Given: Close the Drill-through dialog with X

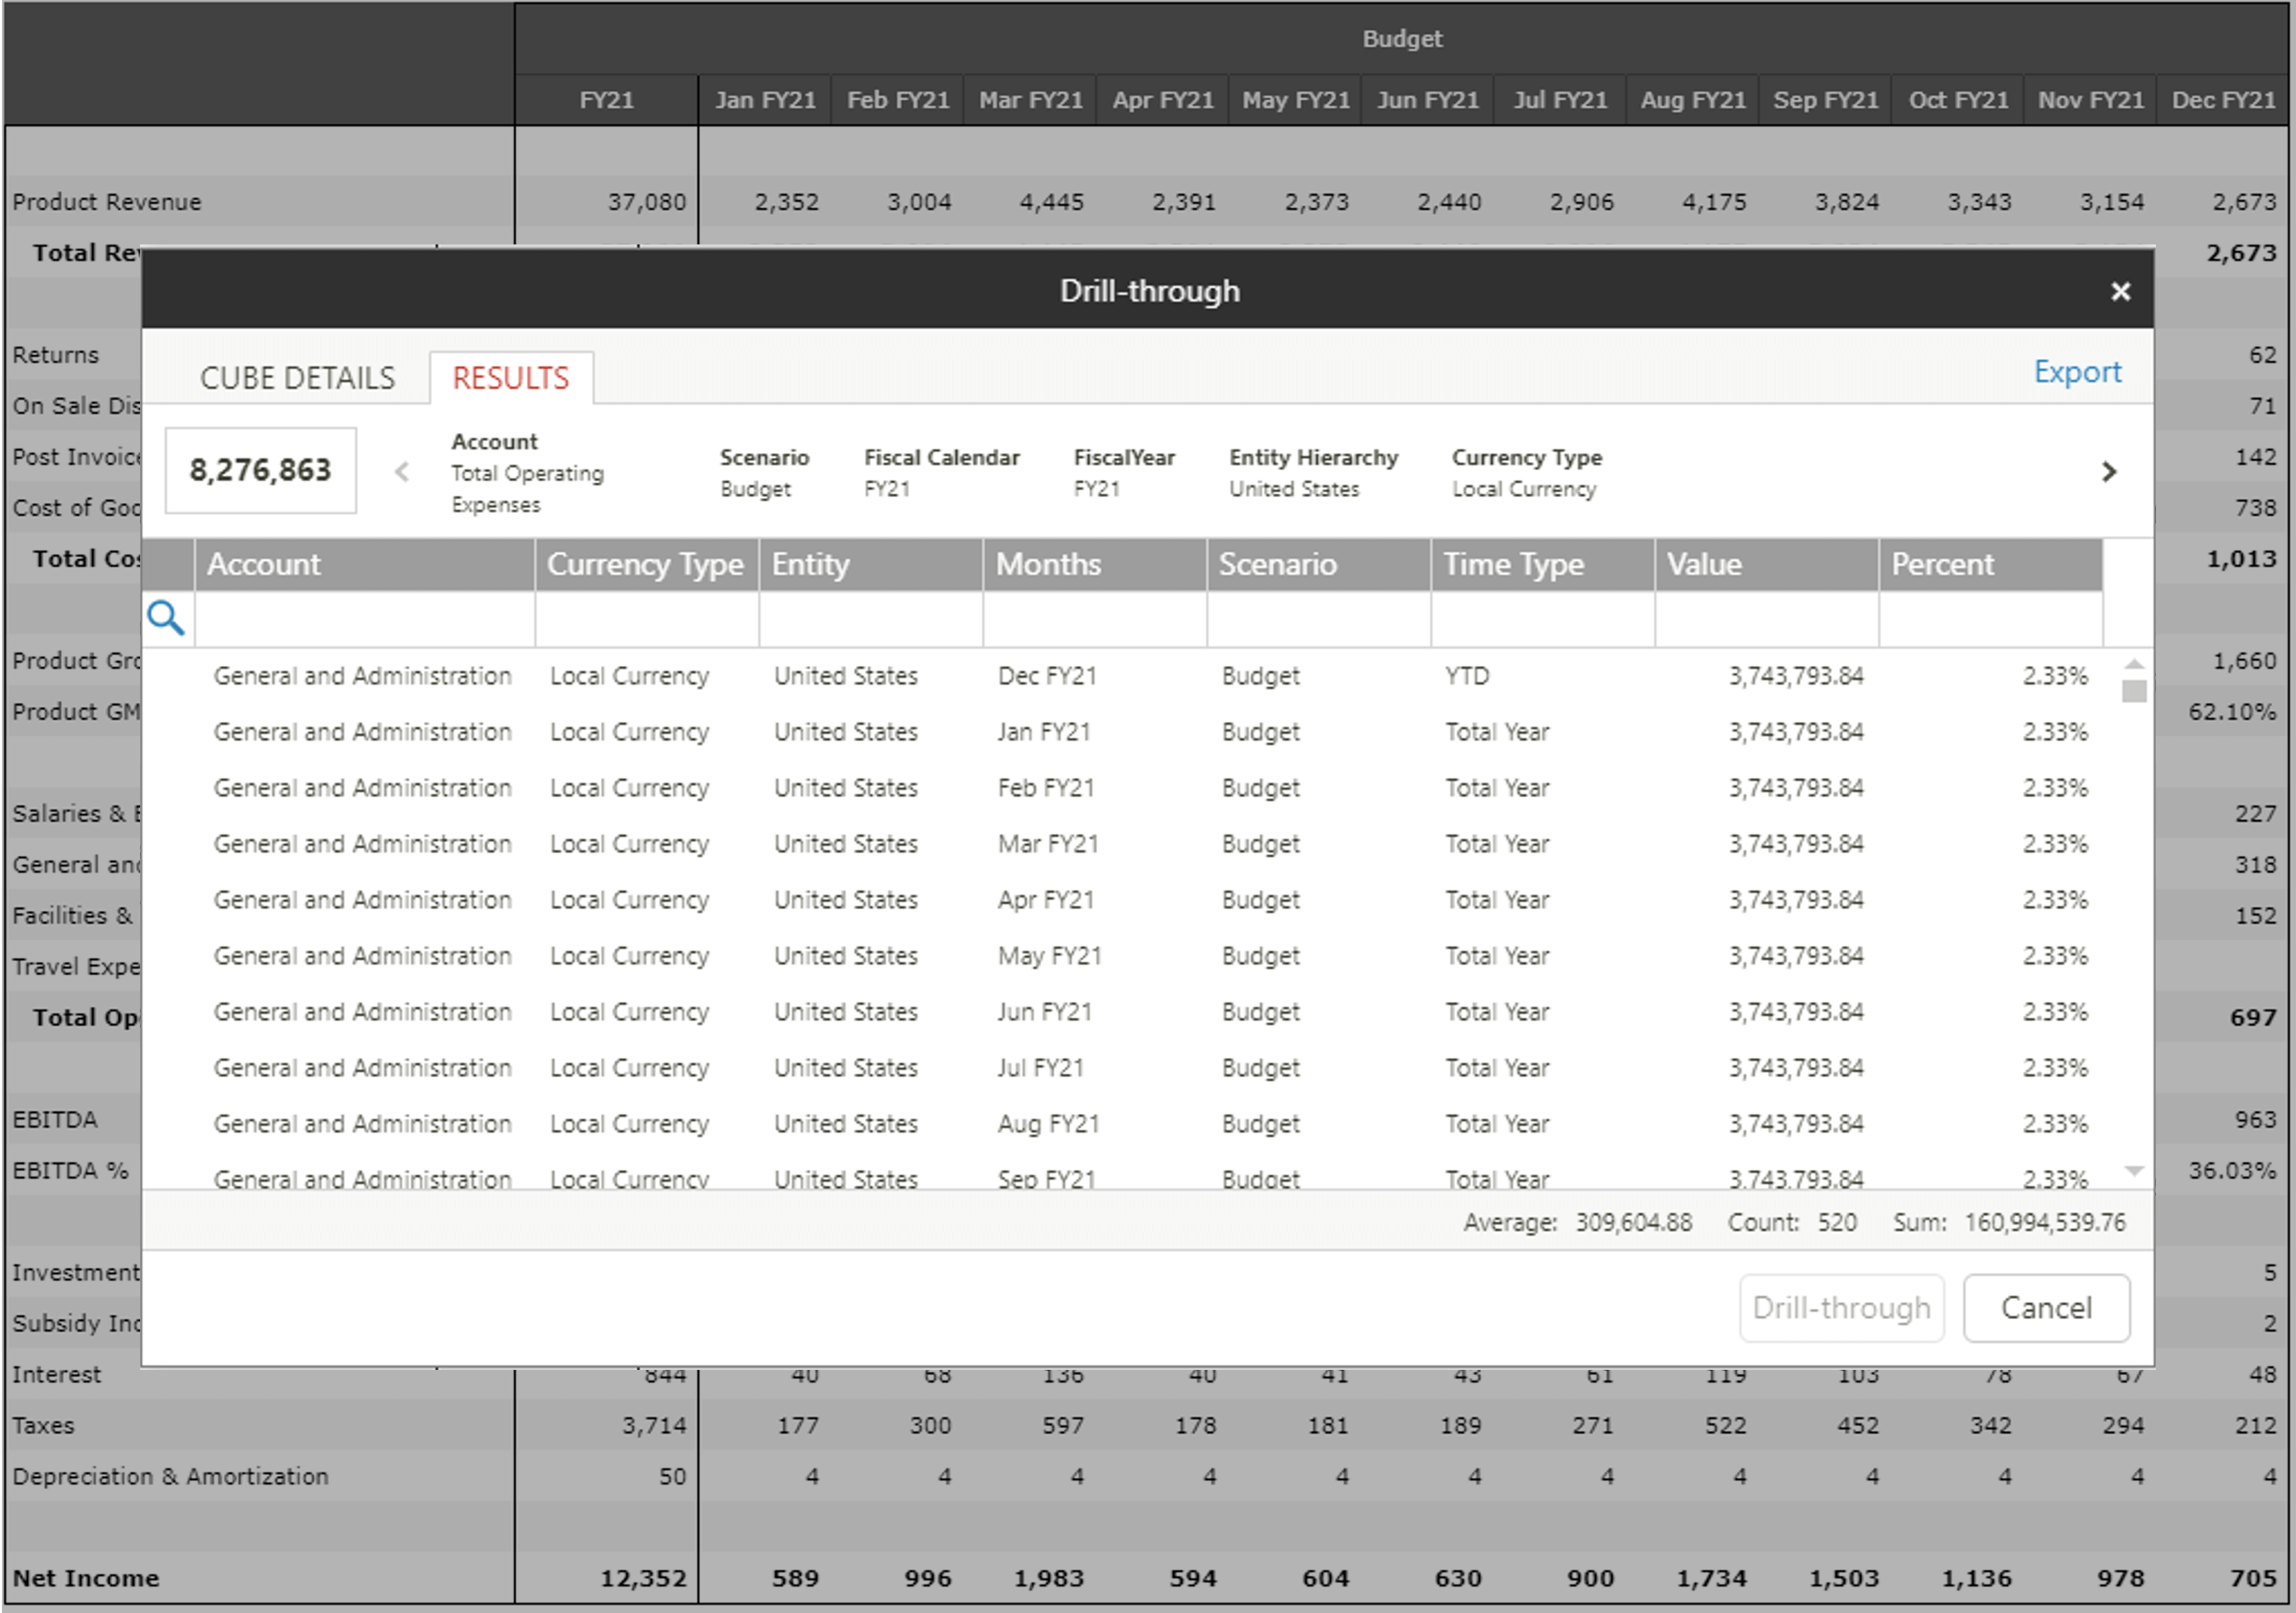Looking at the screenshot, I should click(x=2119, y=291).
